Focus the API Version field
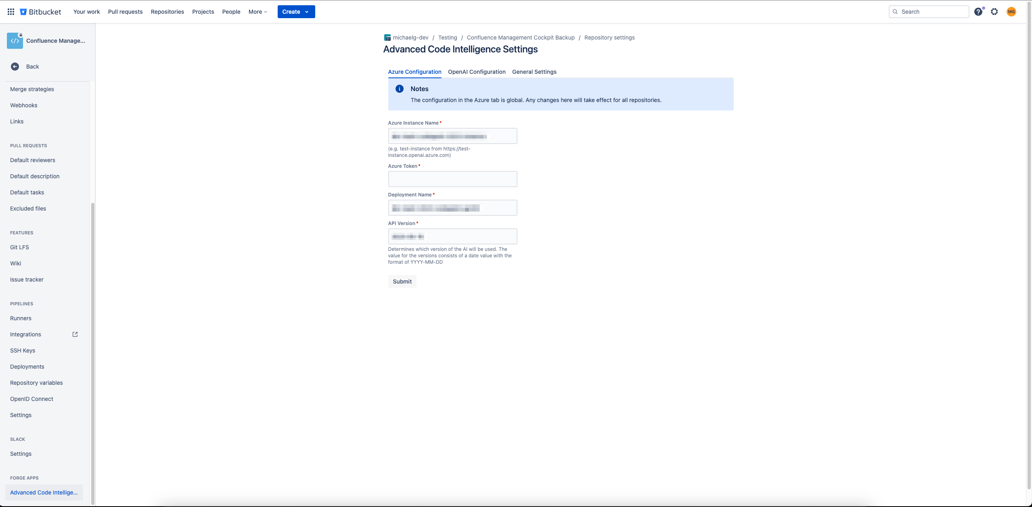The image size is (1032, 507). 452,236
